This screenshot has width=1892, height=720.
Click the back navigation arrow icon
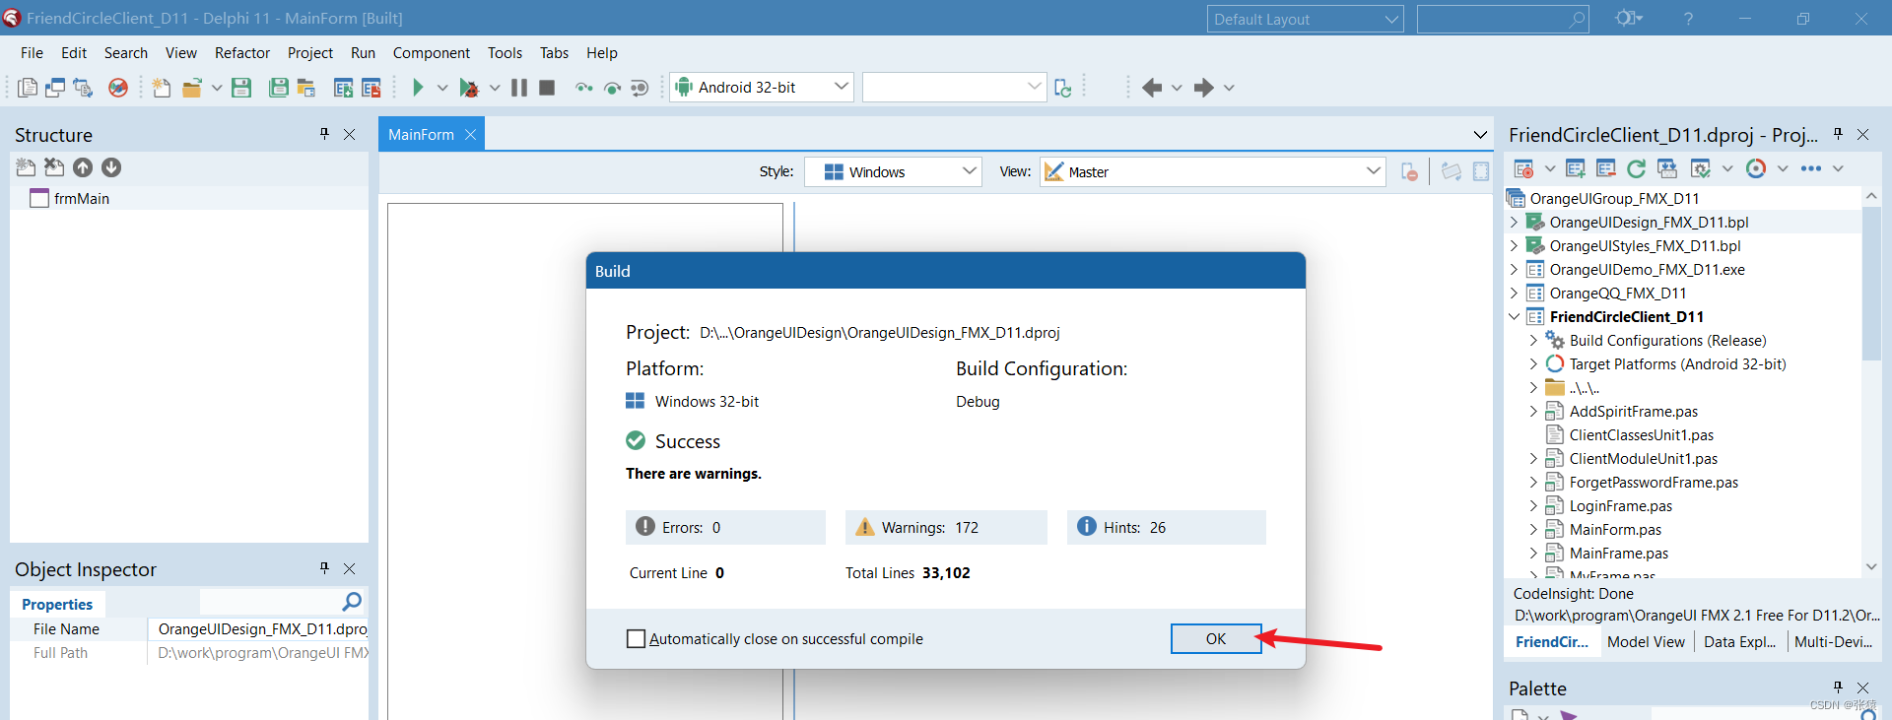click(1152, 88)
